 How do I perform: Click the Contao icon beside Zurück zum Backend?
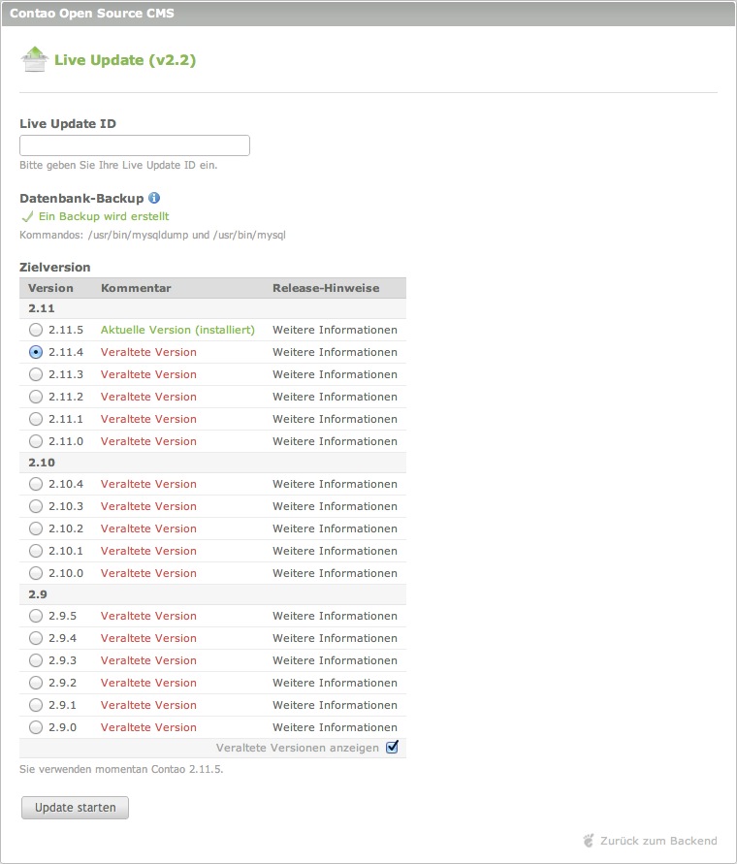(x=589, y=841)
